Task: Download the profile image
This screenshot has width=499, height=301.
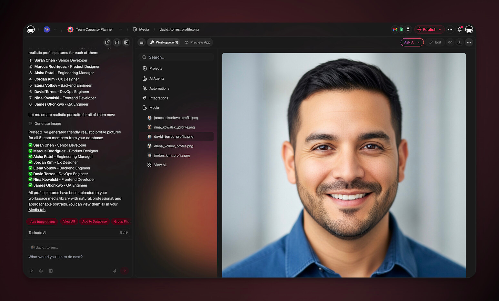Action: [459, 43]
